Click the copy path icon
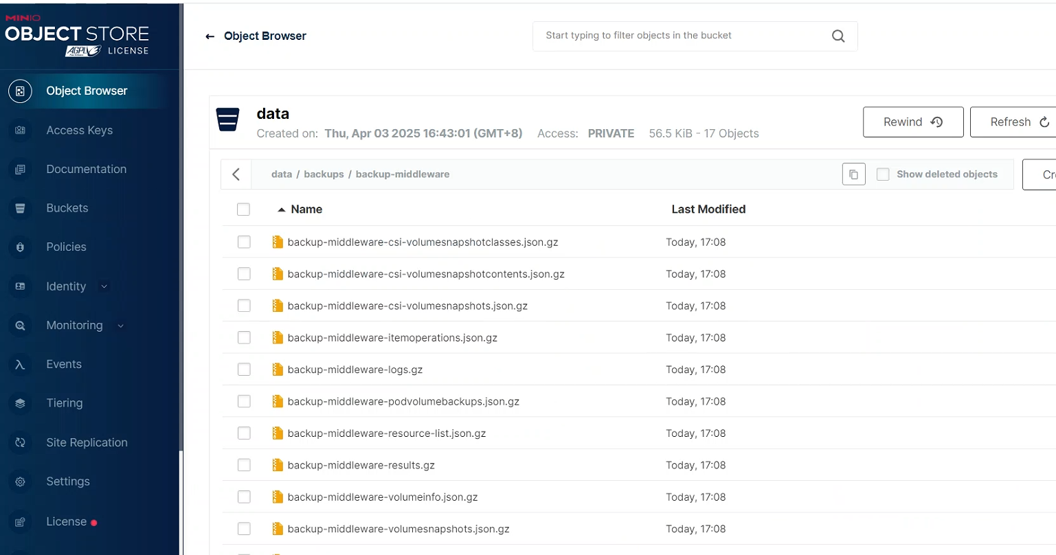Image resolution: width=1056 pixels, height=555 pixels. tap(853, 174)
